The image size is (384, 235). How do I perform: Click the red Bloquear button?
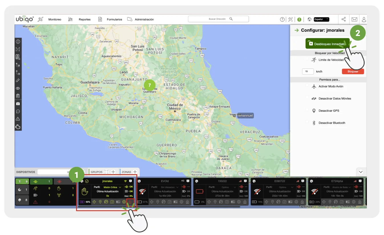click(x=353, y=71)
